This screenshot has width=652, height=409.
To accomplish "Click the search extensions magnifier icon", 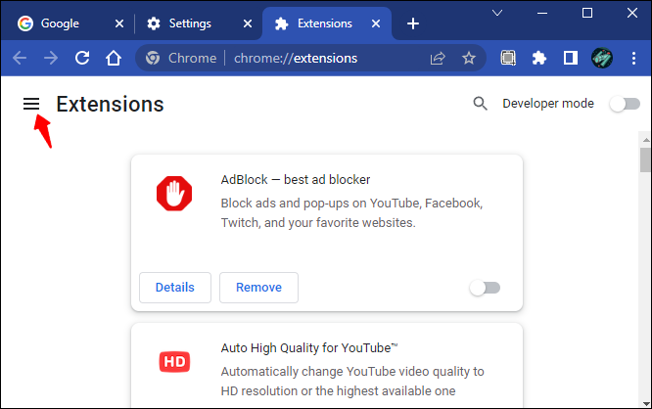I will [x=480, y=104].
